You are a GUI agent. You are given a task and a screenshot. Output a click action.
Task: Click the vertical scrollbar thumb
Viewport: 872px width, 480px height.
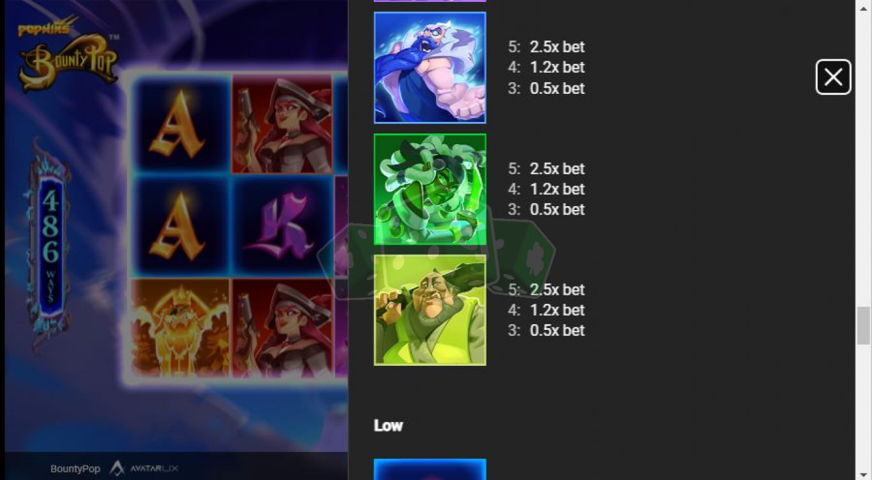tap(863, 326)
